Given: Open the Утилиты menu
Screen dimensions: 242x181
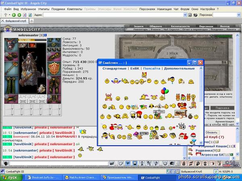Looking at the screenshot, I should [44, 9].
